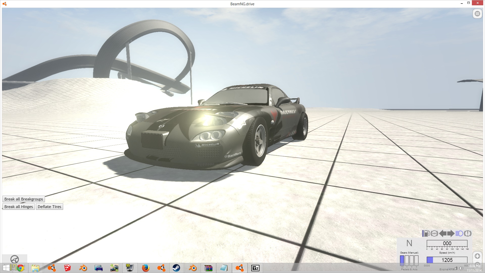Image resolution: width=485 pixels, height=273 pixels.
Task: Click the steering wheel icon at bottom-left
Action: 15,259
